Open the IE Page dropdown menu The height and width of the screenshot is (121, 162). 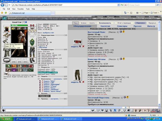click(x=146, y=13)
